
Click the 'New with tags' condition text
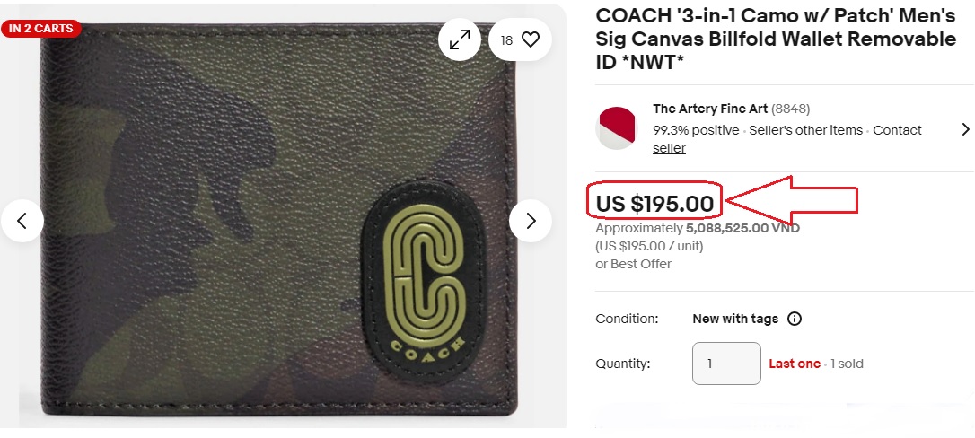pos(735,319)
